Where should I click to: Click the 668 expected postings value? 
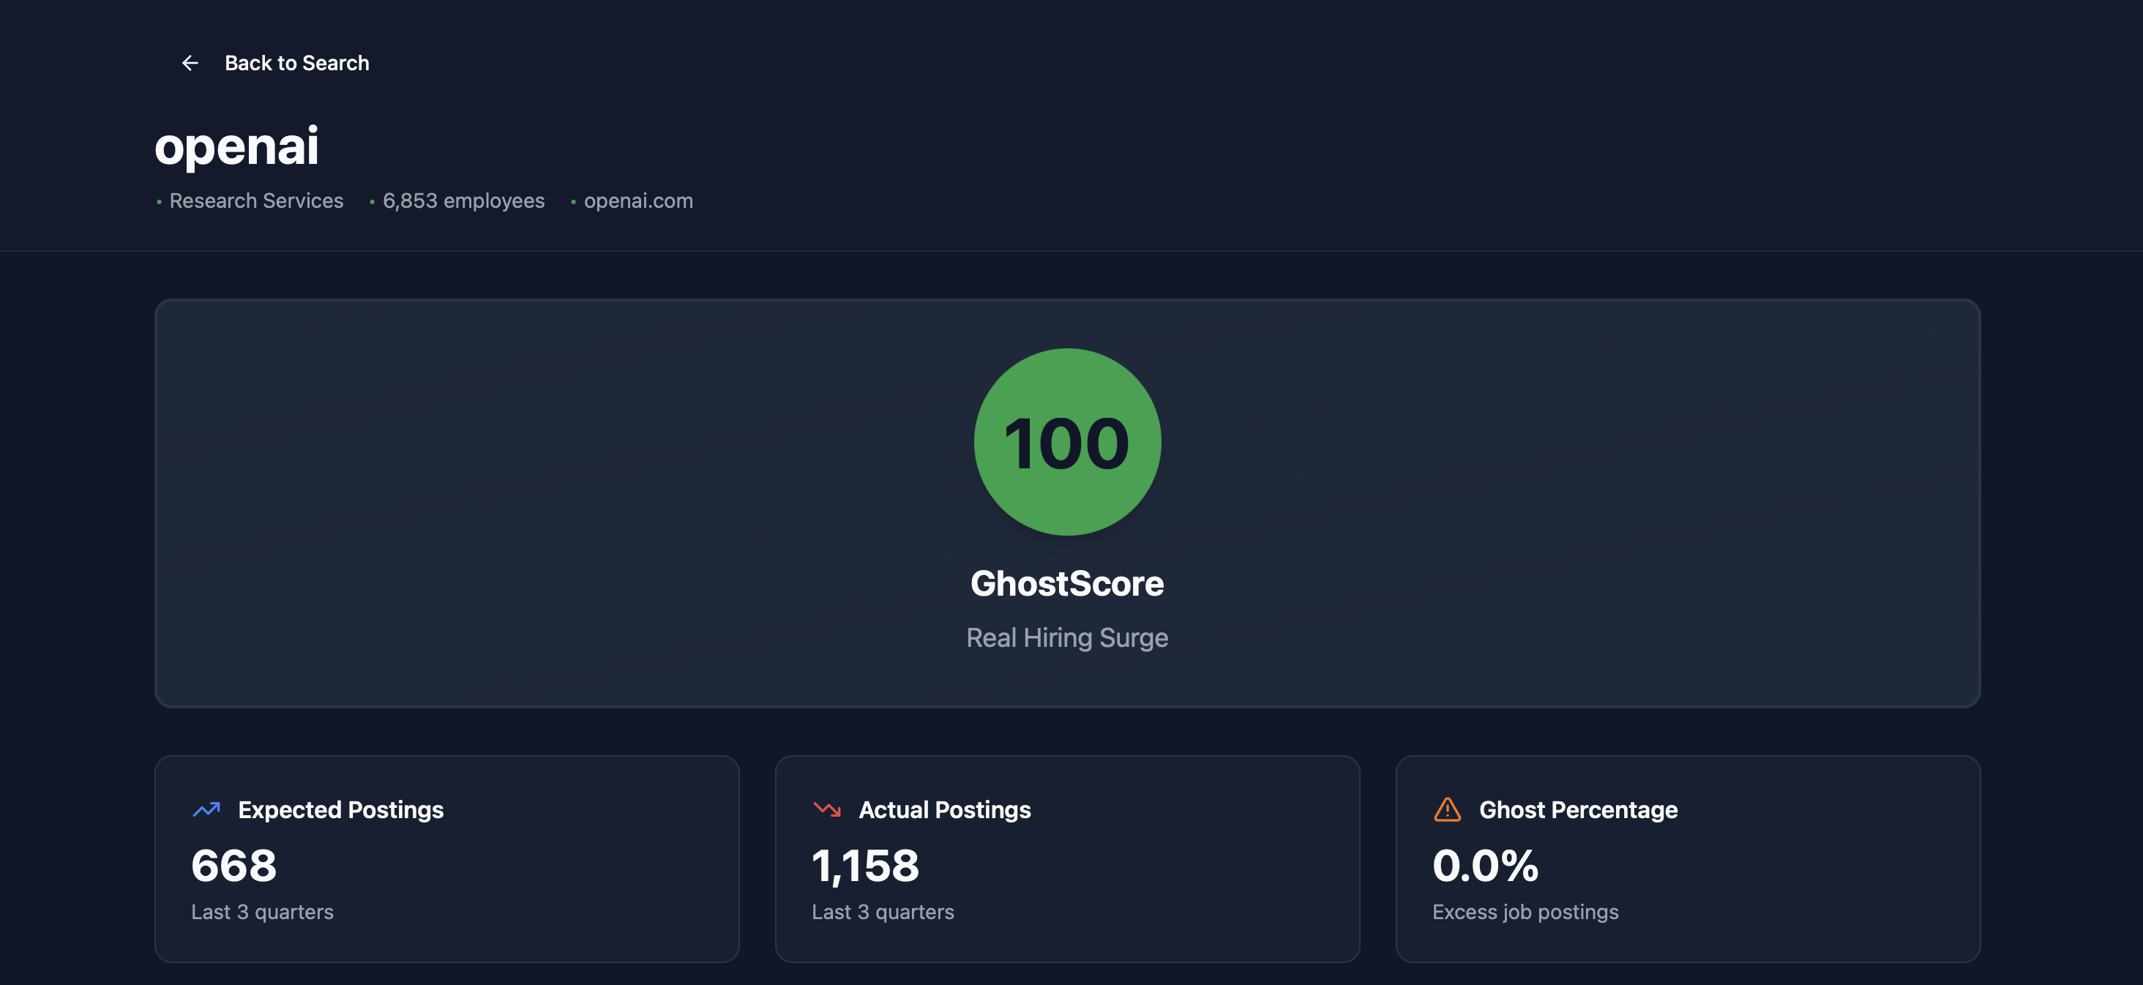click(233, 865)
